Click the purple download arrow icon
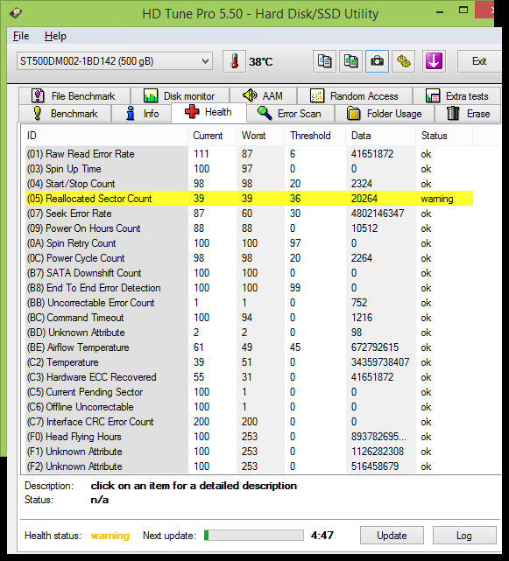 pos(434,61)
